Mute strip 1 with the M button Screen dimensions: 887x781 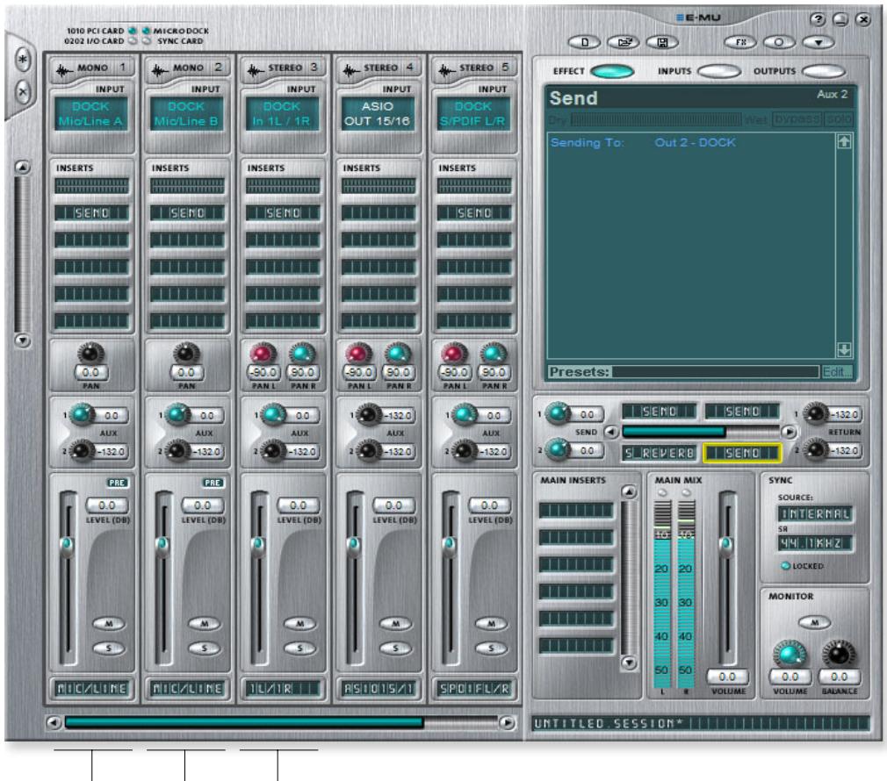pos(109,623)
